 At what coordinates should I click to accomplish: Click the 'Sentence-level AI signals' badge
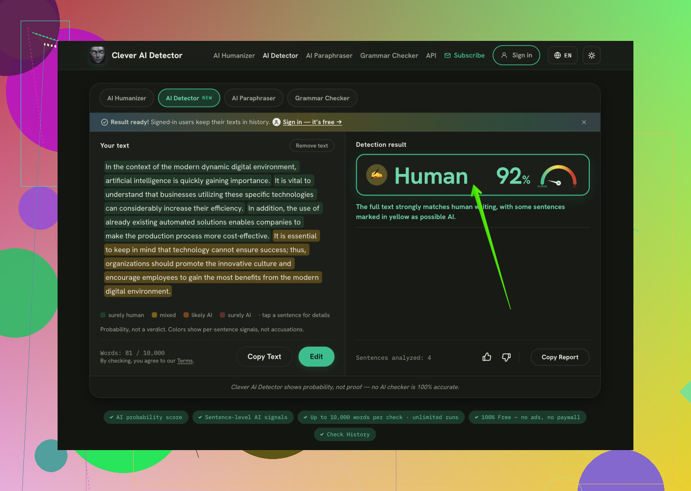(x=243, y=417)
